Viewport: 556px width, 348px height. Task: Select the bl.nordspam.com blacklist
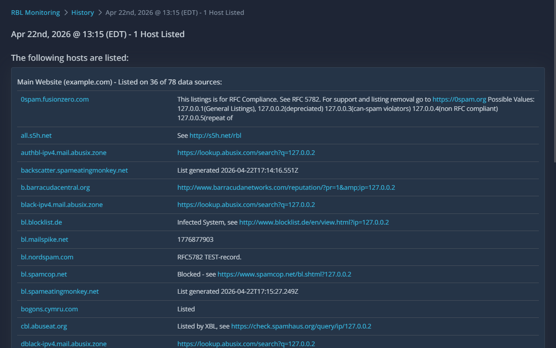click(x=47, y=257)
